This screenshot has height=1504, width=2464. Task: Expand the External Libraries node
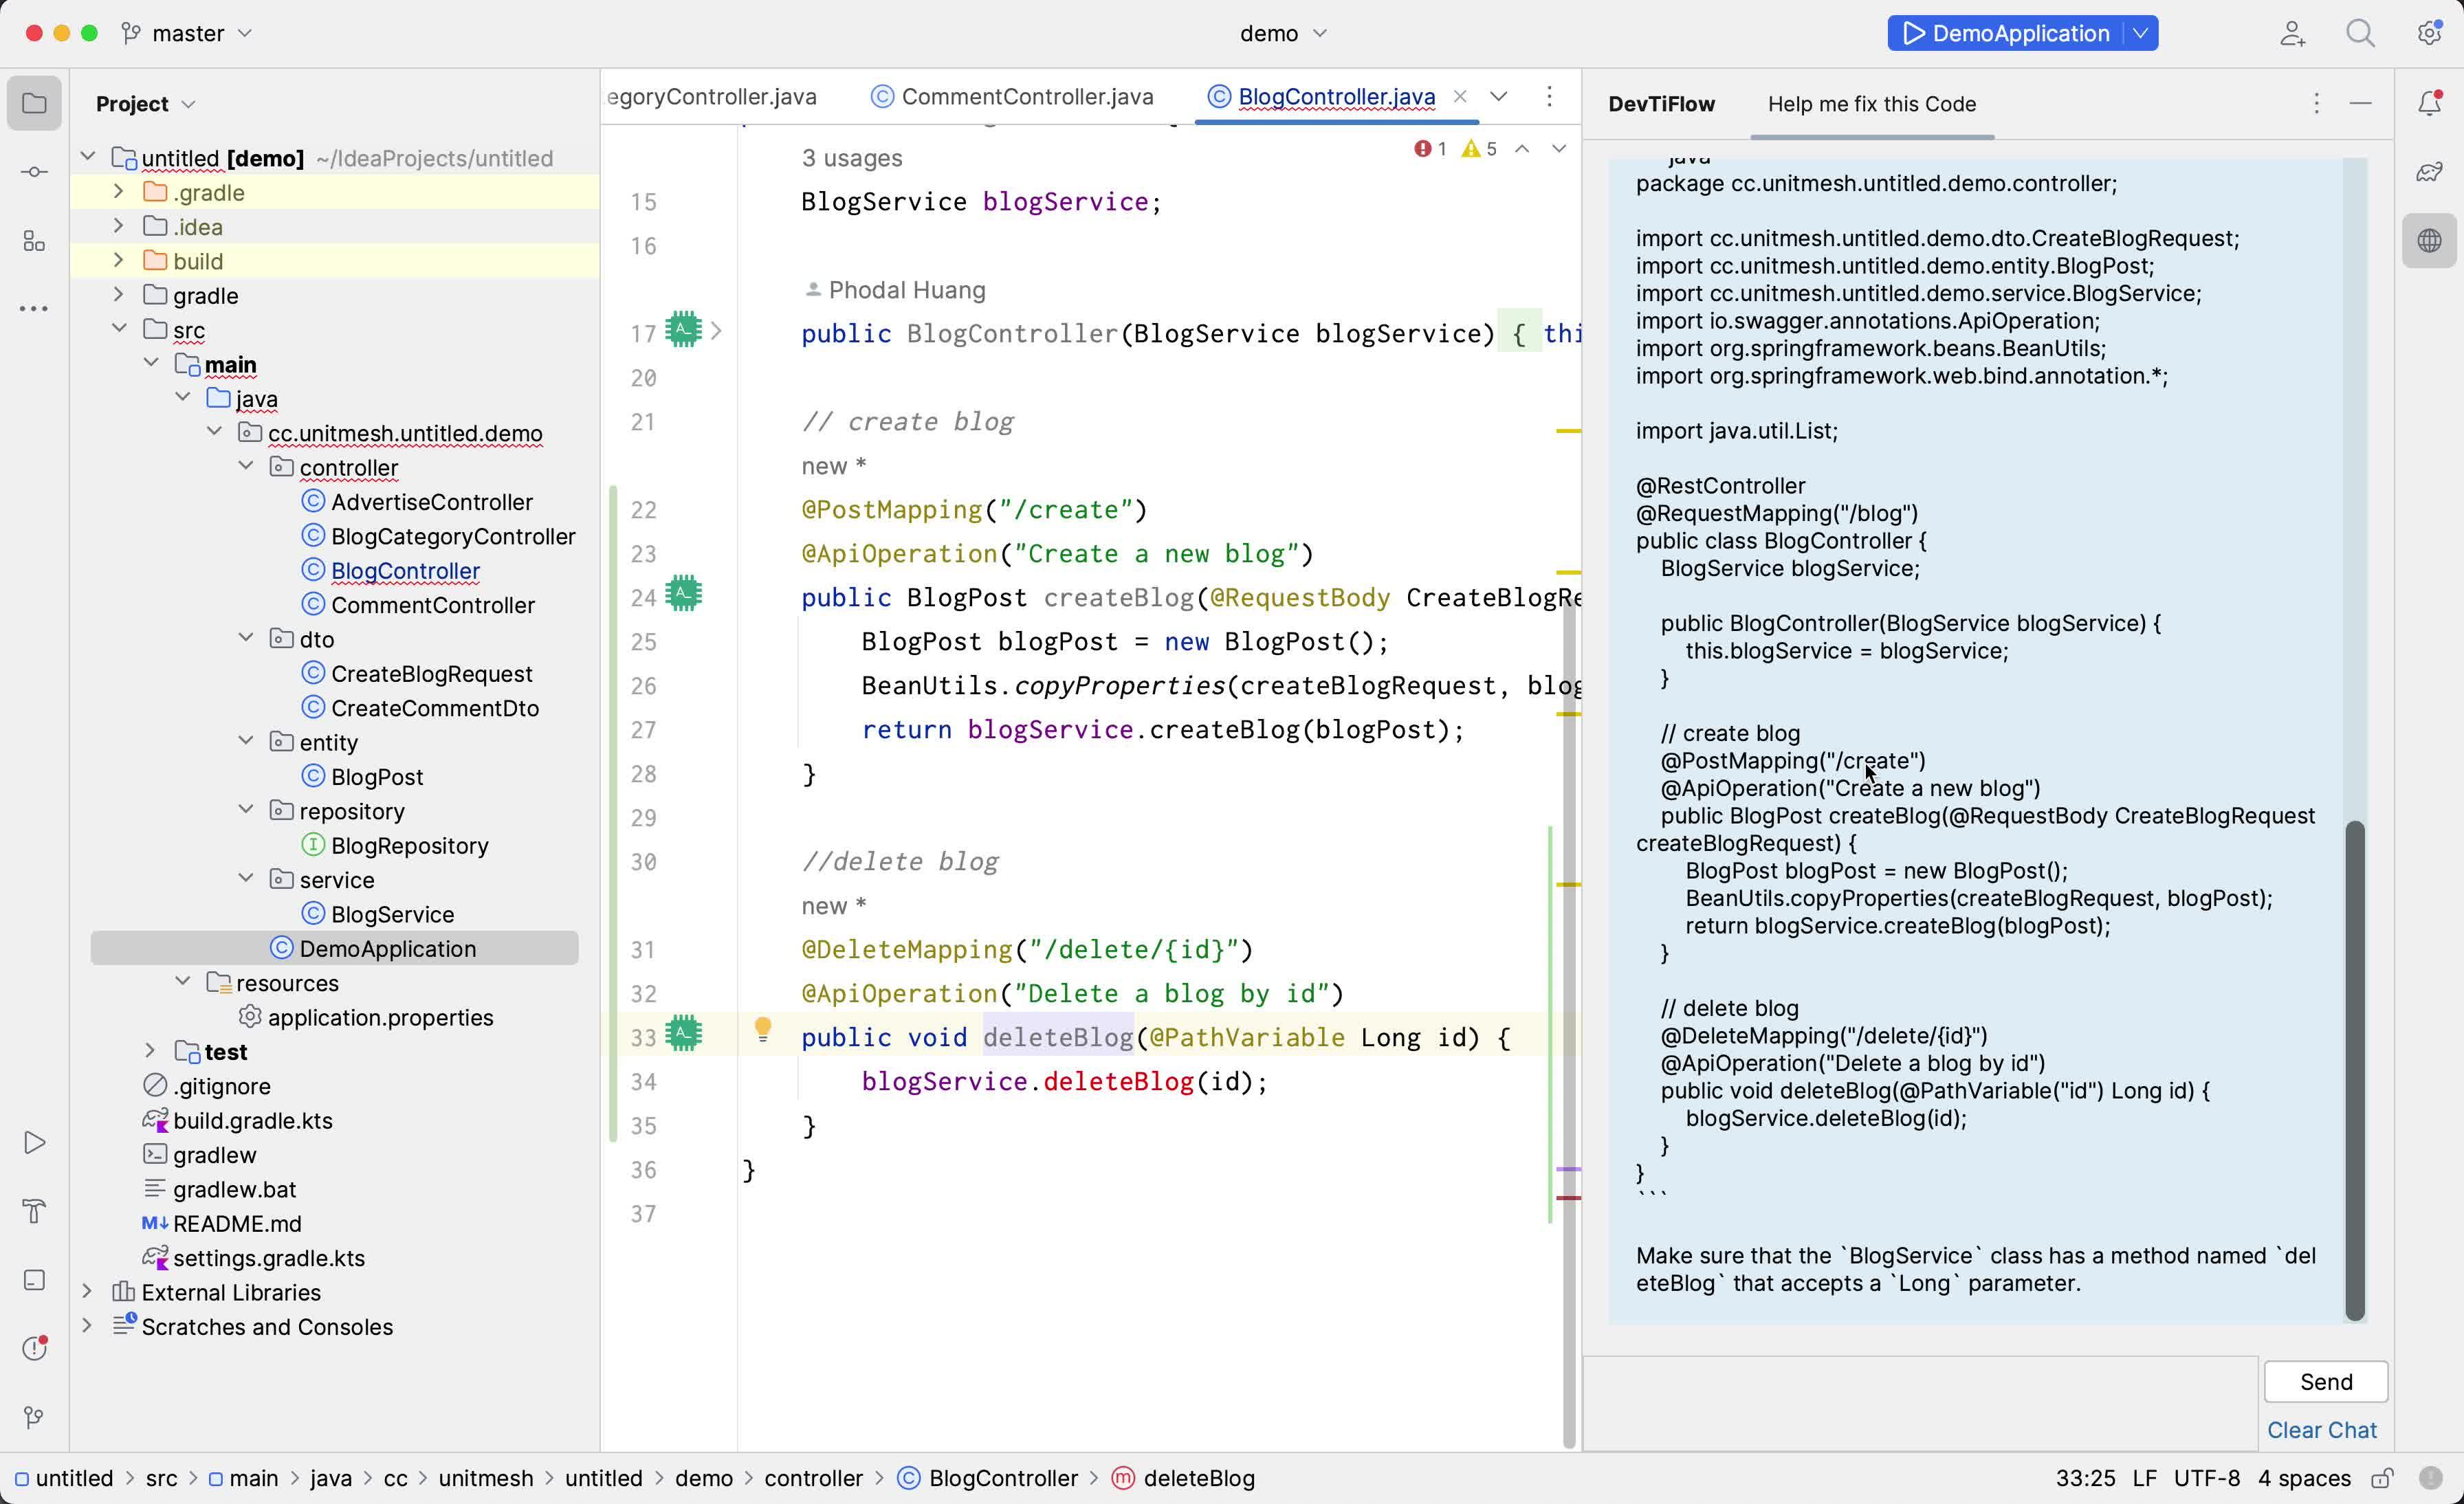87,1291
